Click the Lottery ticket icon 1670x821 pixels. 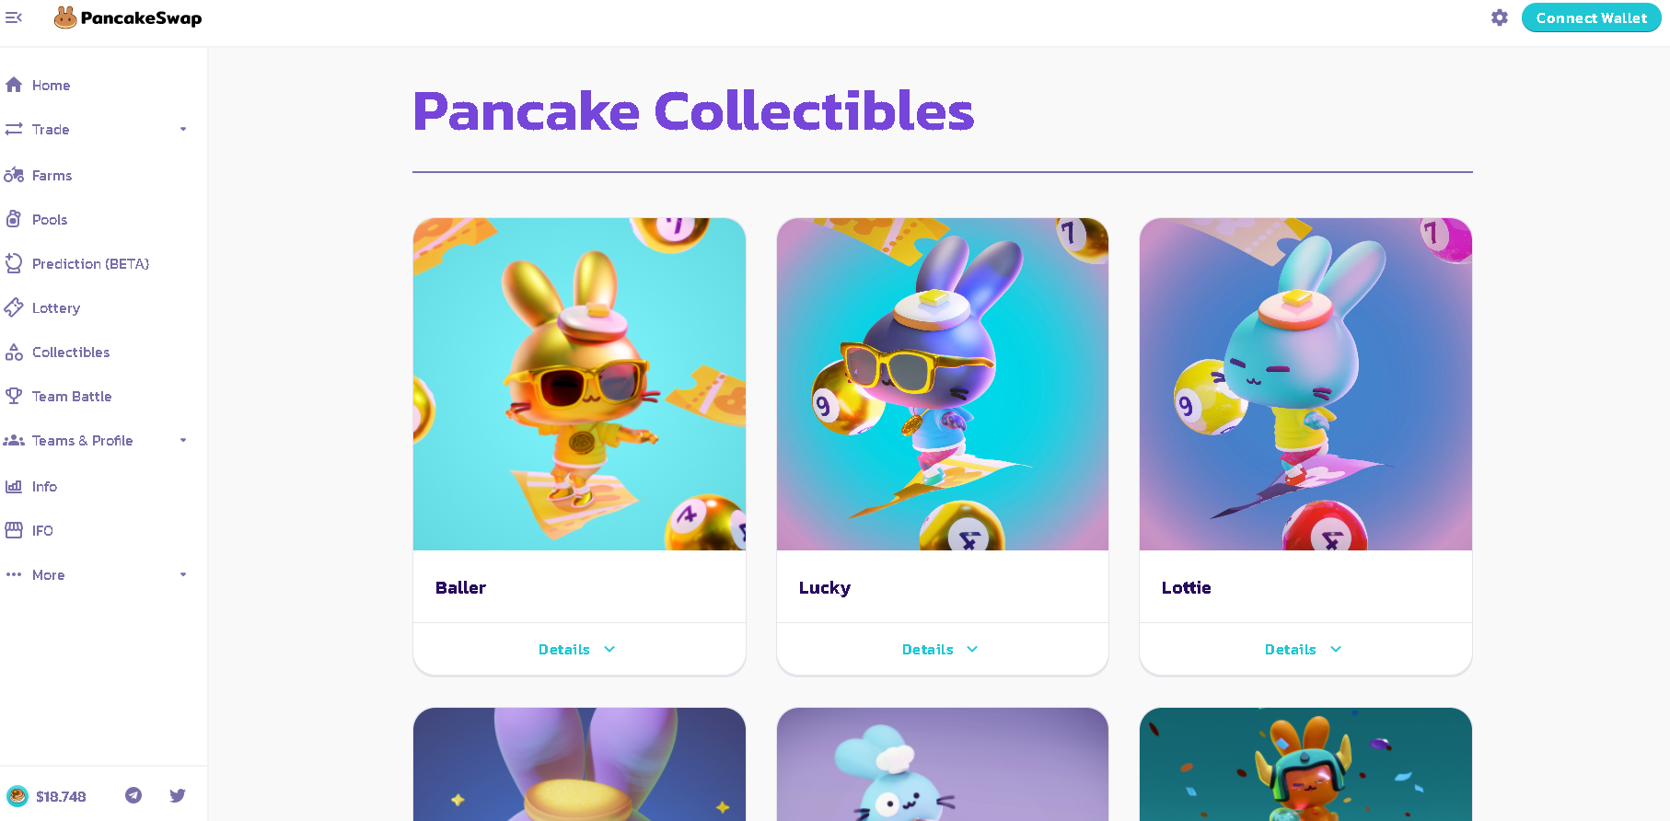[14, 307]
